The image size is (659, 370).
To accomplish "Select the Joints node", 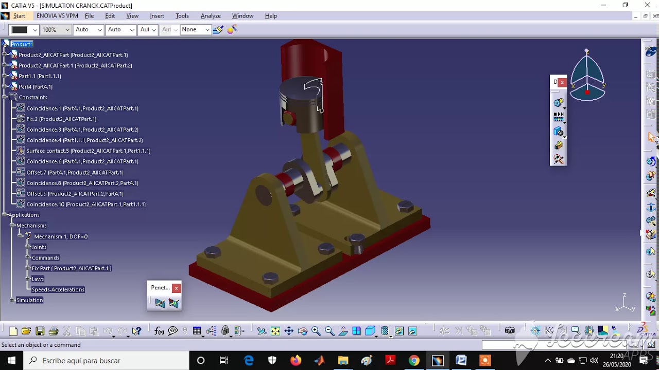I will pyautogui.click(x=39, y=247).
